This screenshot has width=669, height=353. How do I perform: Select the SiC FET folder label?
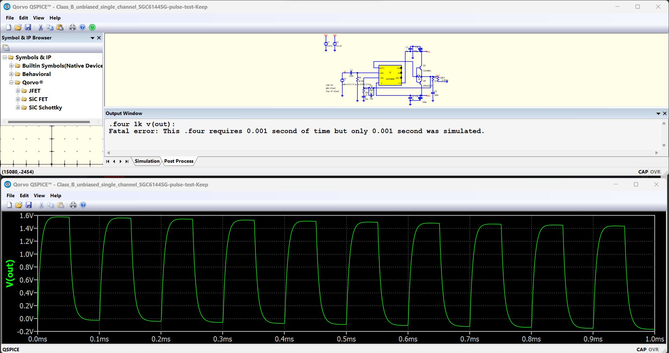38,99
